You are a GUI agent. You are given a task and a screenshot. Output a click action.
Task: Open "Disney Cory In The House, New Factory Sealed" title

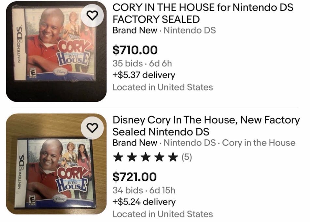coord(206,126)
